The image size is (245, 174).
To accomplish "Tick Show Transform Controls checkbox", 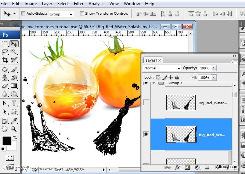I will 82,14.
